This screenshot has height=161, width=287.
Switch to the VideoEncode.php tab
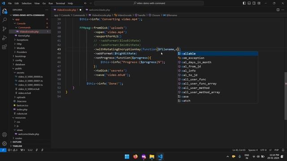67,10
